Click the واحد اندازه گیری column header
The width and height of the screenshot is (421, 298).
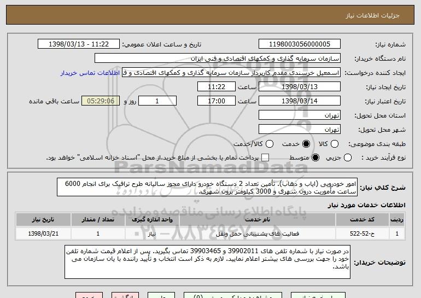(152, 220)
